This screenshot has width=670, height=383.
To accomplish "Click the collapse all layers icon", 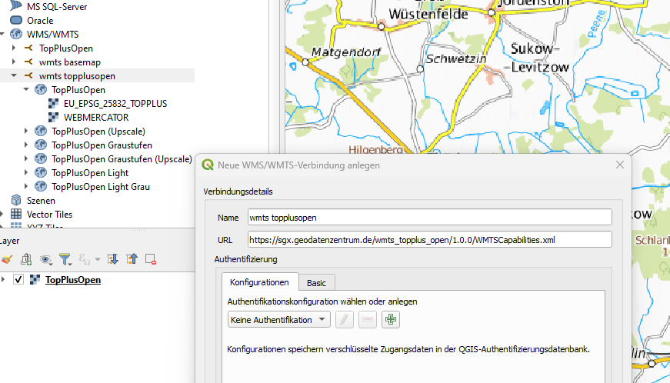I will point(132,259).
